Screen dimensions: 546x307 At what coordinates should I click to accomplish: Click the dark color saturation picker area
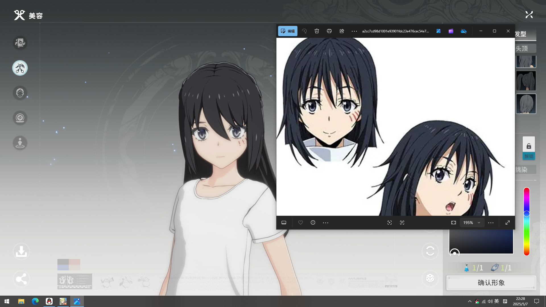point(481,242)
